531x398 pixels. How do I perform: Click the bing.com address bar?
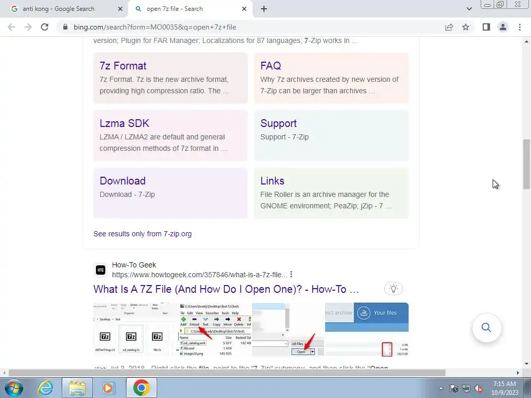[x=250, y=27]
